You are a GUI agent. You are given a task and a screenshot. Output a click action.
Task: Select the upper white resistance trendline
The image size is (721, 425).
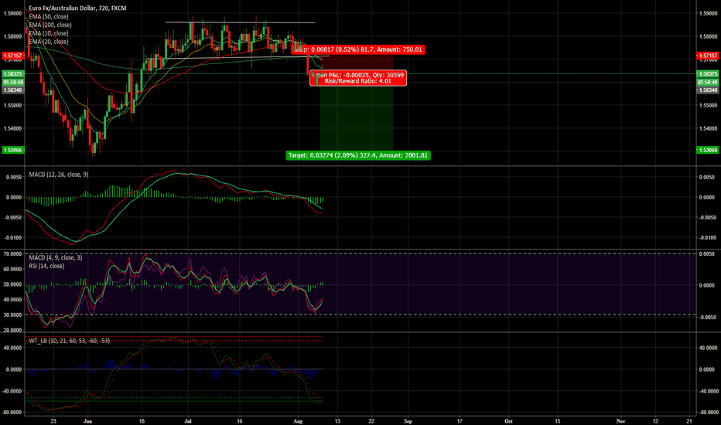241,22
